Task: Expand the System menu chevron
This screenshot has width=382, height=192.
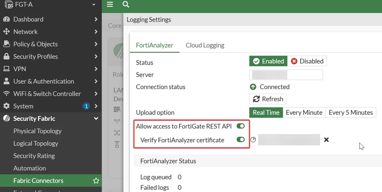Action: coord(96,106)
